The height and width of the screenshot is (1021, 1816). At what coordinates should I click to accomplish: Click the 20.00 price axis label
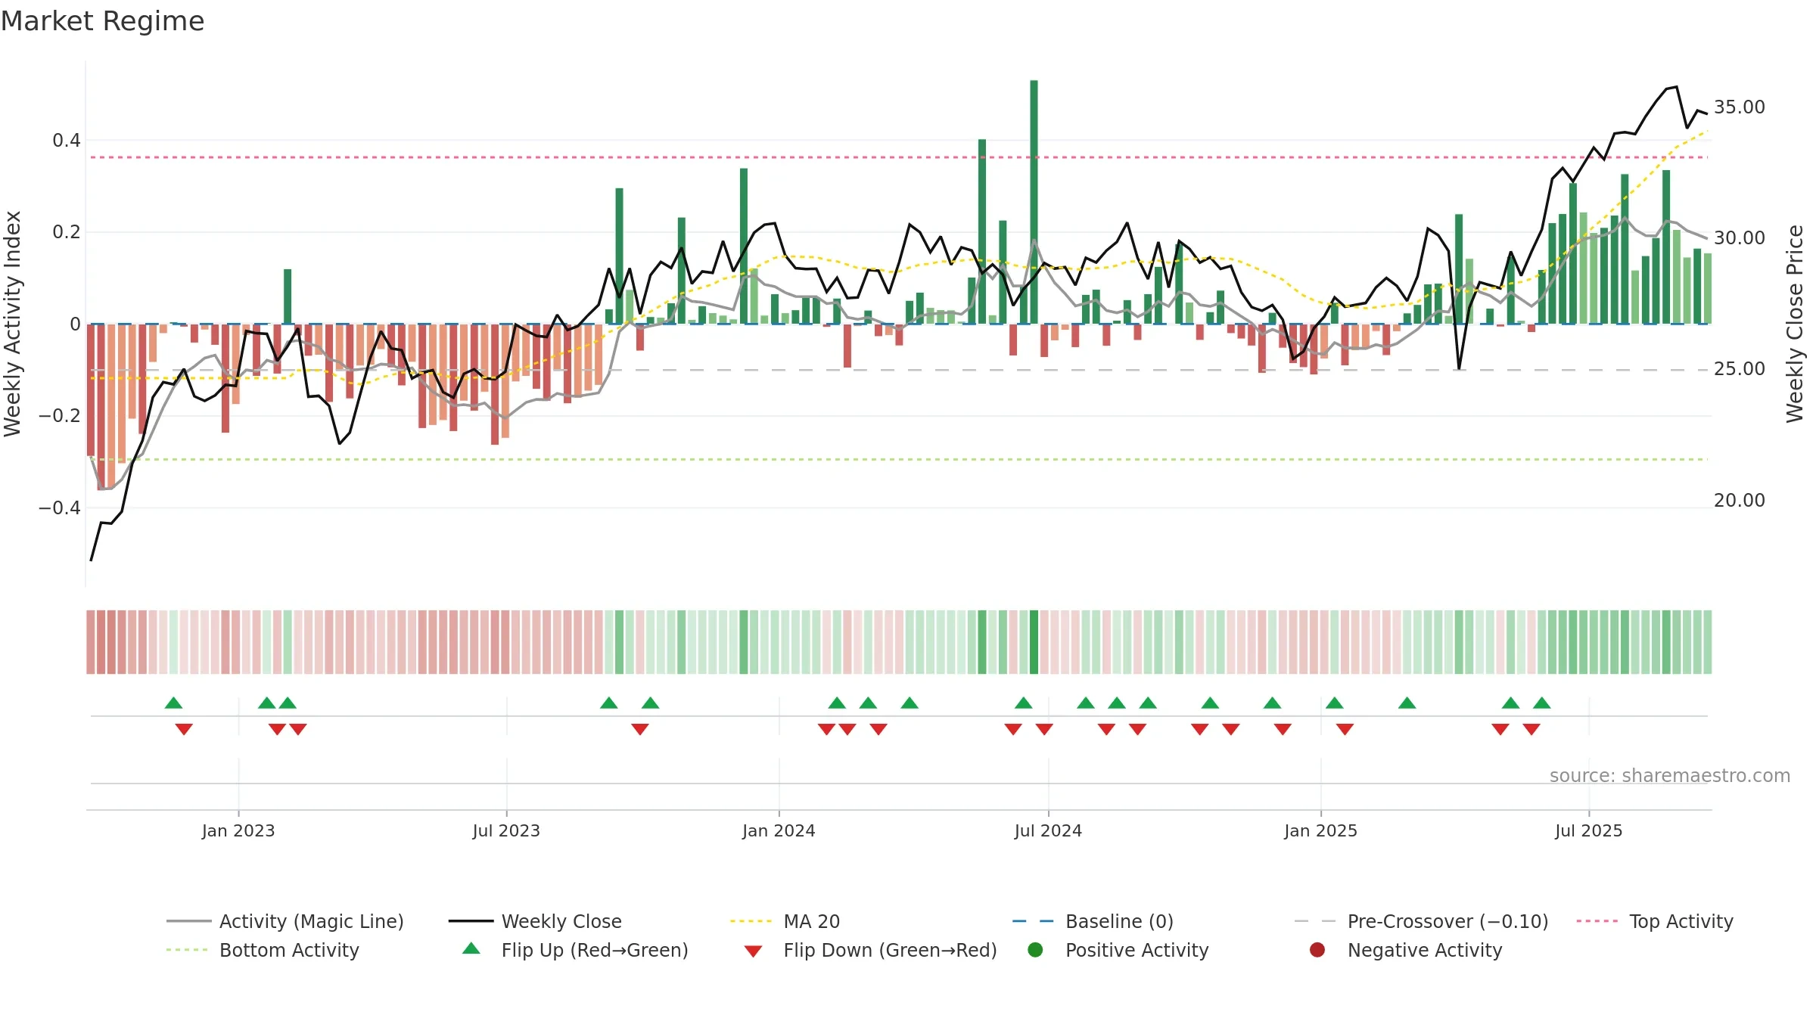pos(1740,501)
